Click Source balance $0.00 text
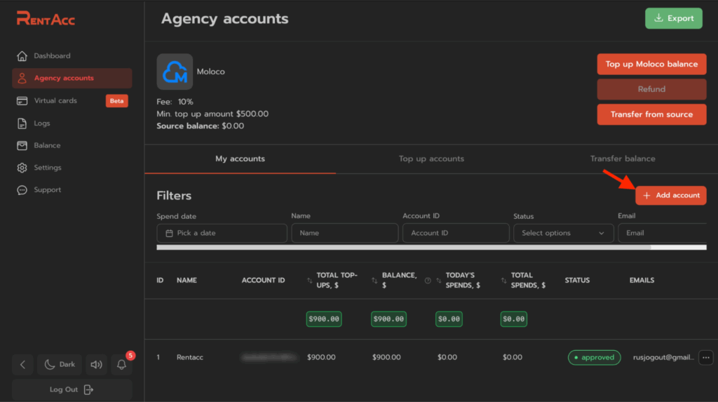Screen dimensions: 718x402 200,126
